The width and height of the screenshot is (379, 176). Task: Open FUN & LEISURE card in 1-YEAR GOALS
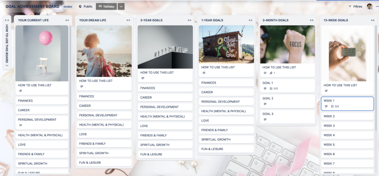(x=227, y=149)
